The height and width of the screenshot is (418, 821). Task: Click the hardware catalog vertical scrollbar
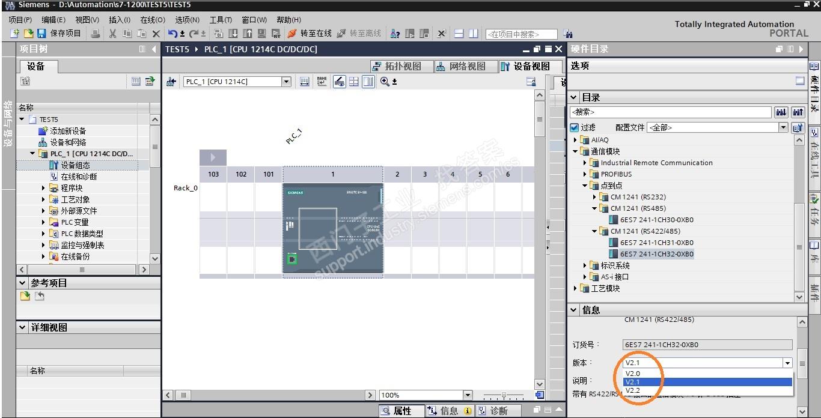click(x=799, y=247)
